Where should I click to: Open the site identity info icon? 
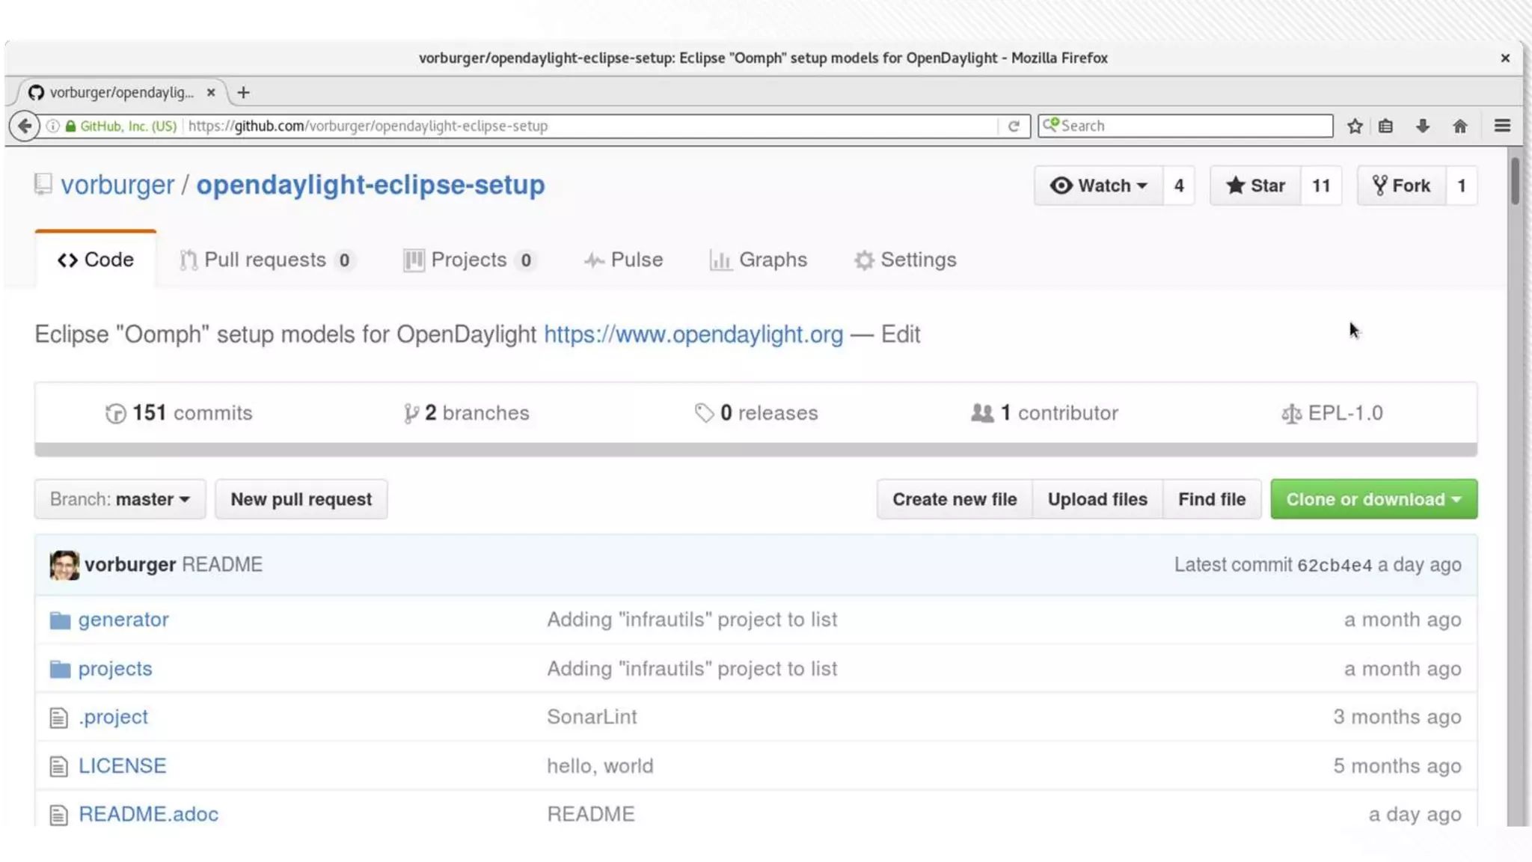(x=53, y=126)
